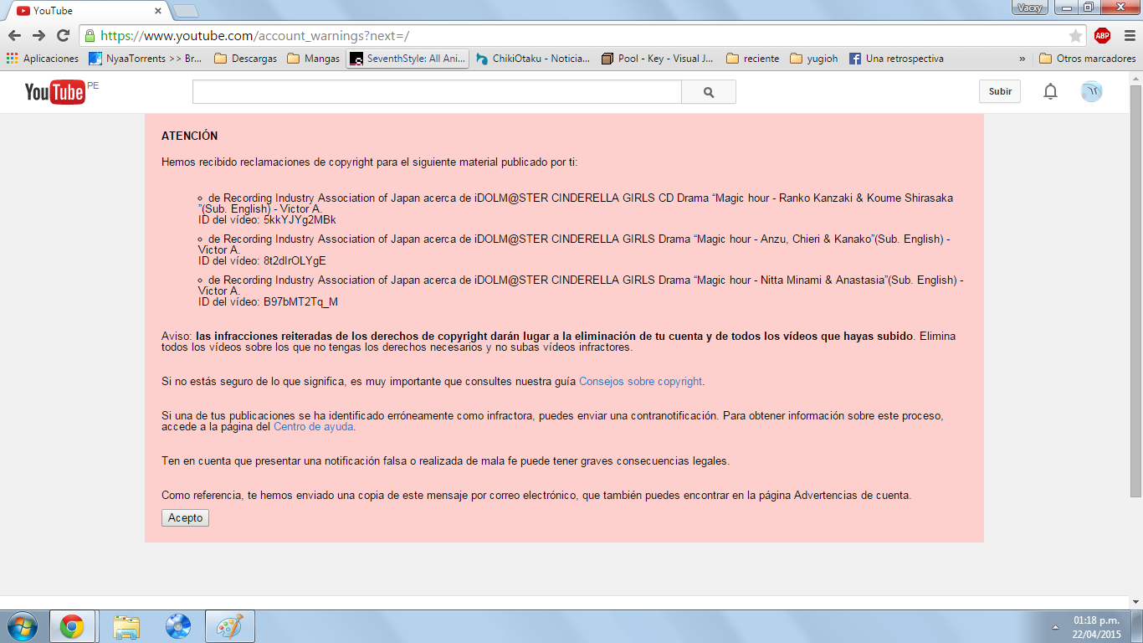Reload the current page

pos(63,35)
